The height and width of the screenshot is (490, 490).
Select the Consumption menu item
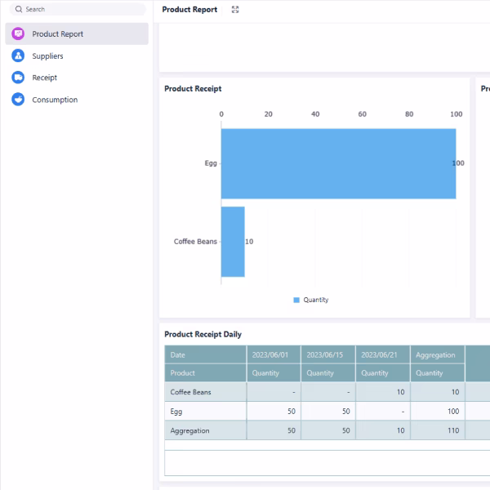pyautogui.click(x=55, y=100)
